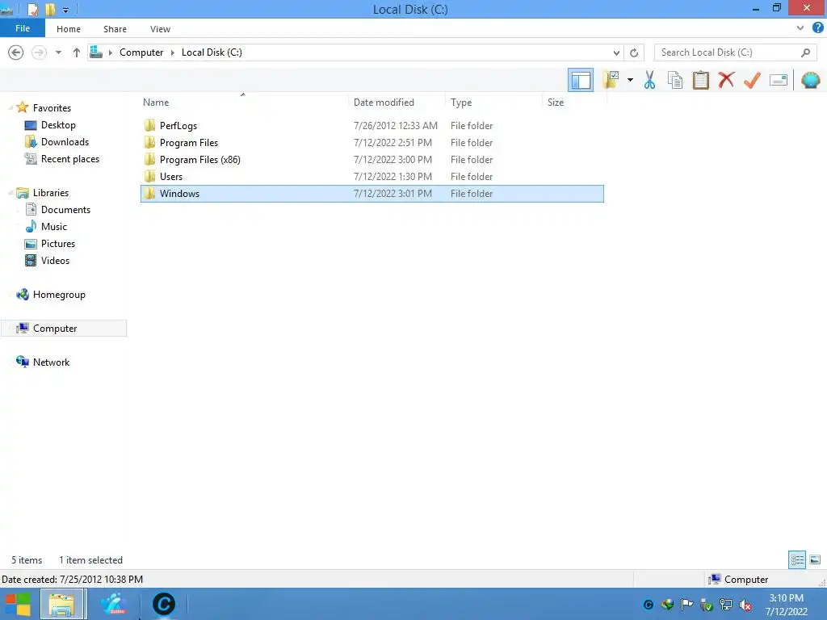Open Network in navigation pane

click(x=51, y=362)
